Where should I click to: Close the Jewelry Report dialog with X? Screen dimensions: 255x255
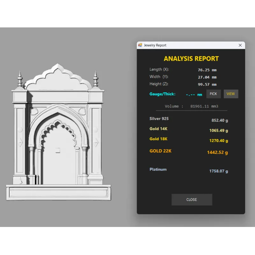240,45
